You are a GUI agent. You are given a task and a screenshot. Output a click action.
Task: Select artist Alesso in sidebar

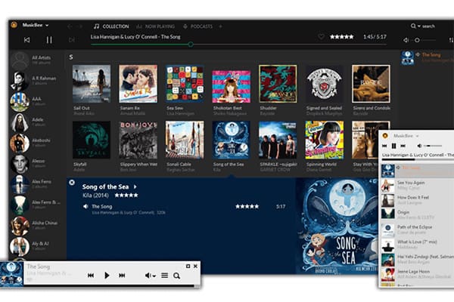click(x=36, y=164)
